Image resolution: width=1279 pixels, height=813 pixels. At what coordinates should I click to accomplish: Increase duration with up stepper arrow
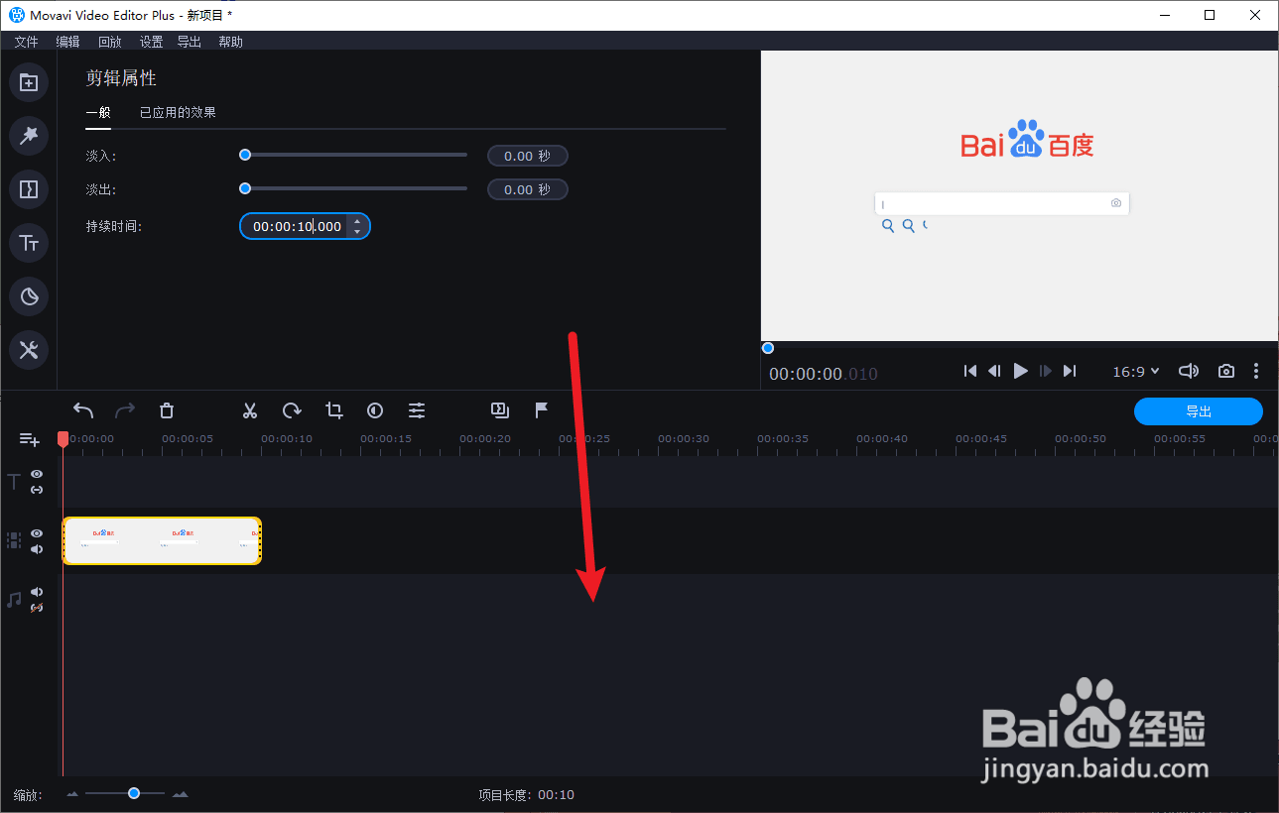pos(357,221)
